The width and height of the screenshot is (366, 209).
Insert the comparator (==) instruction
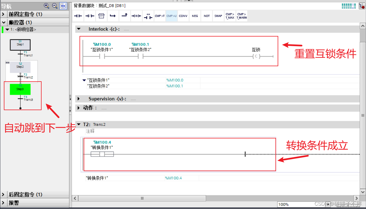click(x=148, y=16)
